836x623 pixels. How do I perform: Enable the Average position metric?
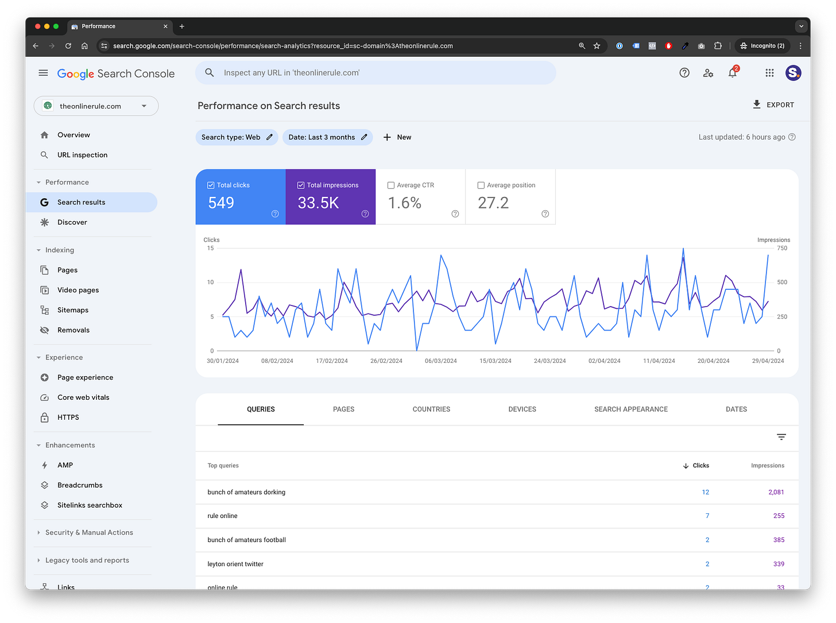(x=481, y=185)
